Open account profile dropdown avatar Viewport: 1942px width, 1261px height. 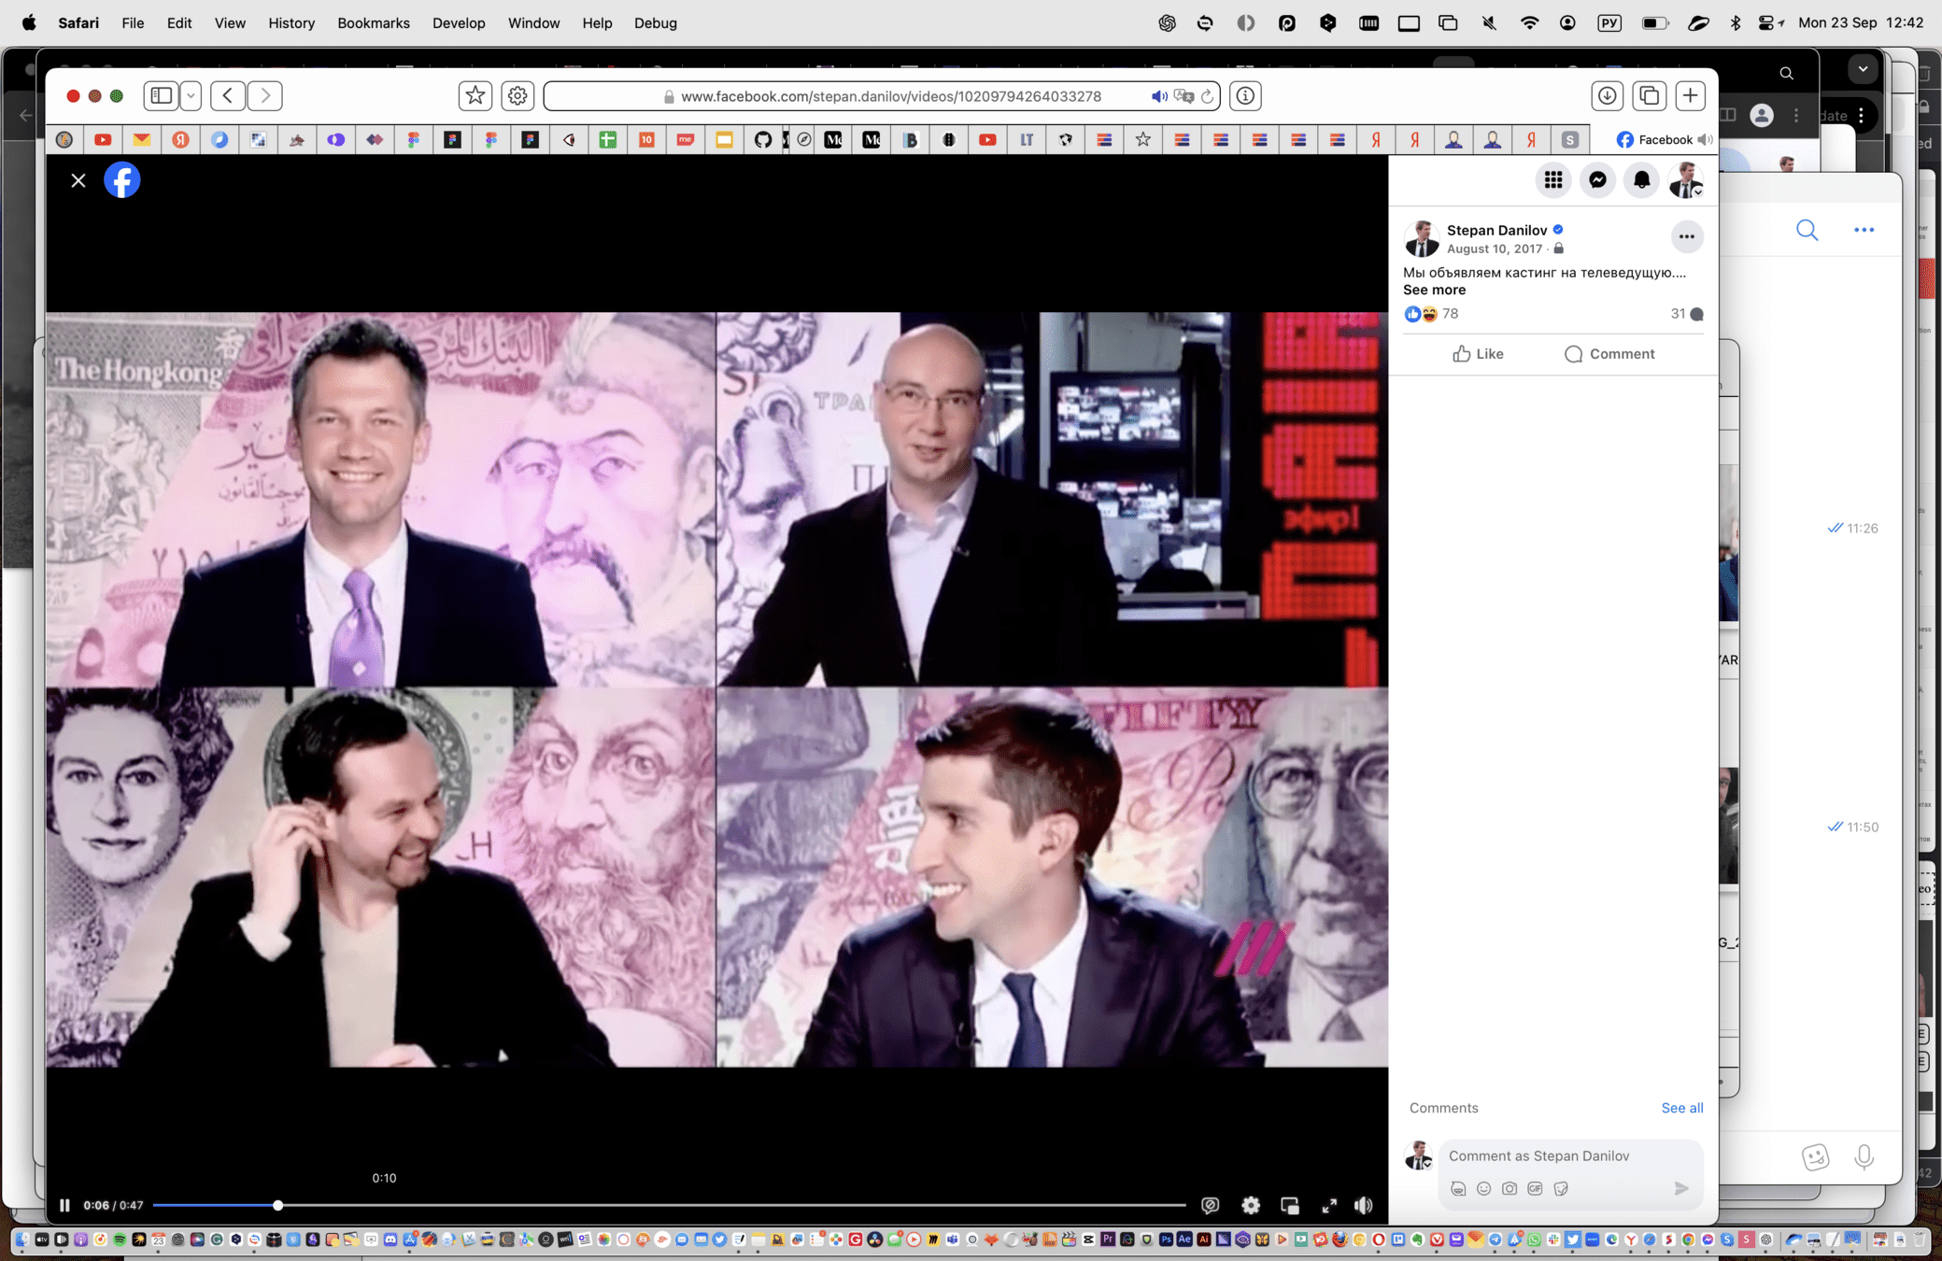(x=1686, y=180)
